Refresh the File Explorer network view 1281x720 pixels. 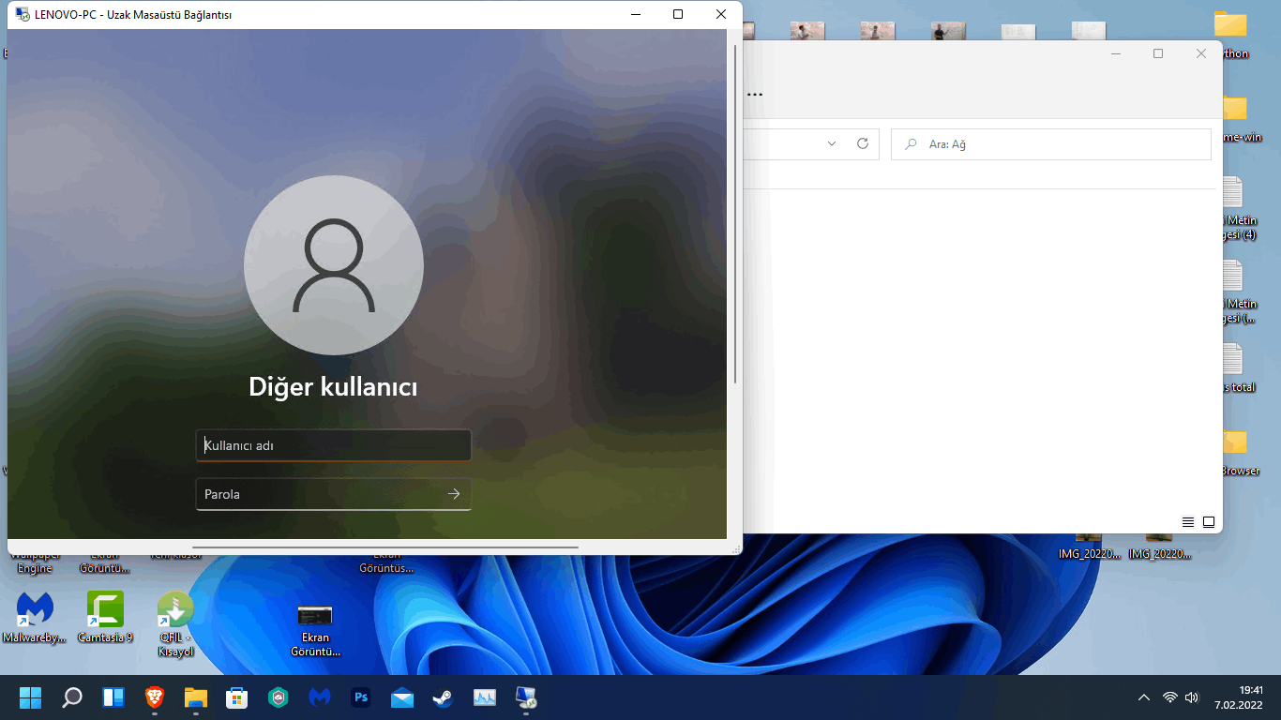863,143
